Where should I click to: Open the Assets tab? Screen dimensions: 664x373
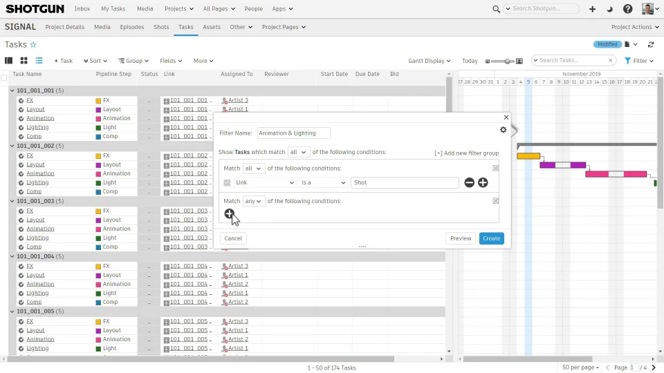point(212,27)
